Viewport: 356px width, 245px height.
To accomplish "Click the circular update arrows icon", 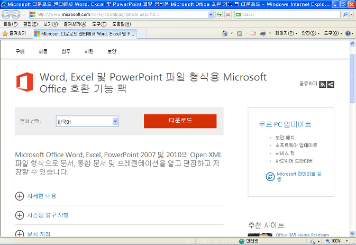I will click(x=270, y=176).
